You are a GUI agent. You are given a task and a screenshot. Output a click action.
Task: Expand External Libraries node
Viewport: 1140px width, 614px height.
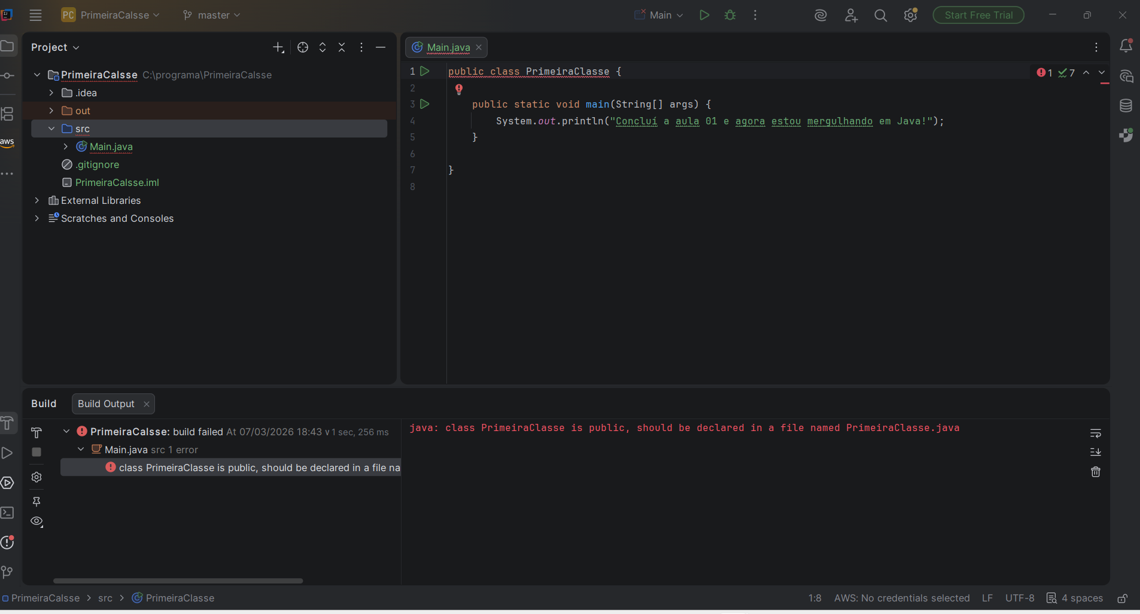[x=37, y=200]
